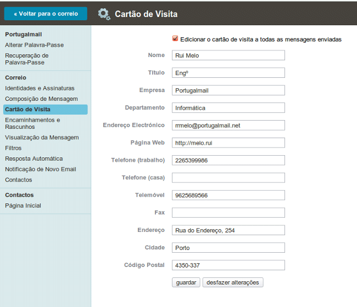
Task: Open Resposta Automática settings
Action: 34,158
